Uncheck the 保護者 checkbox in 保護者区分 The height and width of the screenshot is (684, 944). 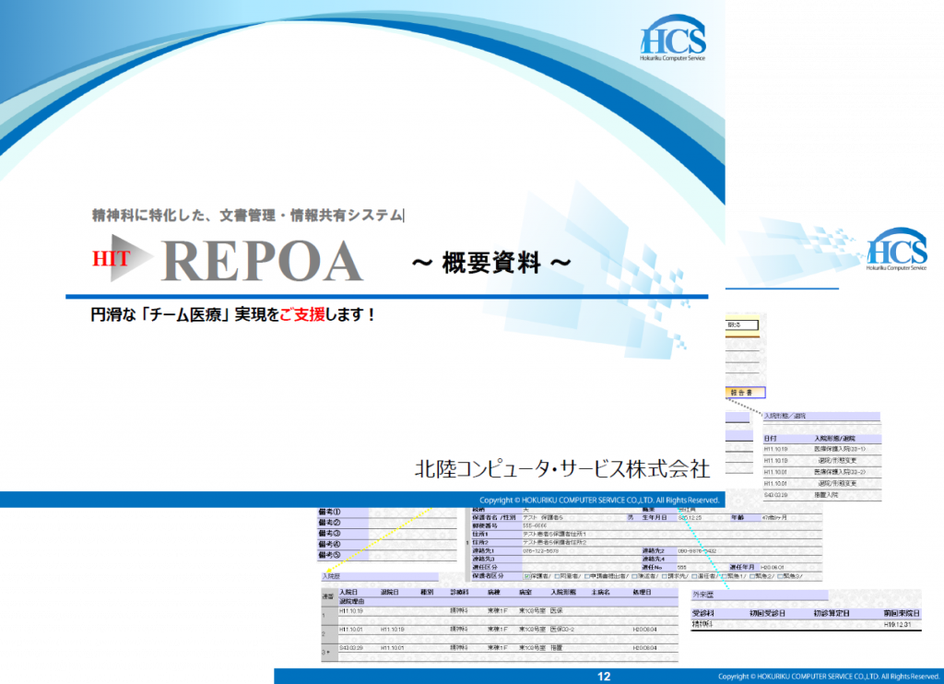click(x=525, y=577)
